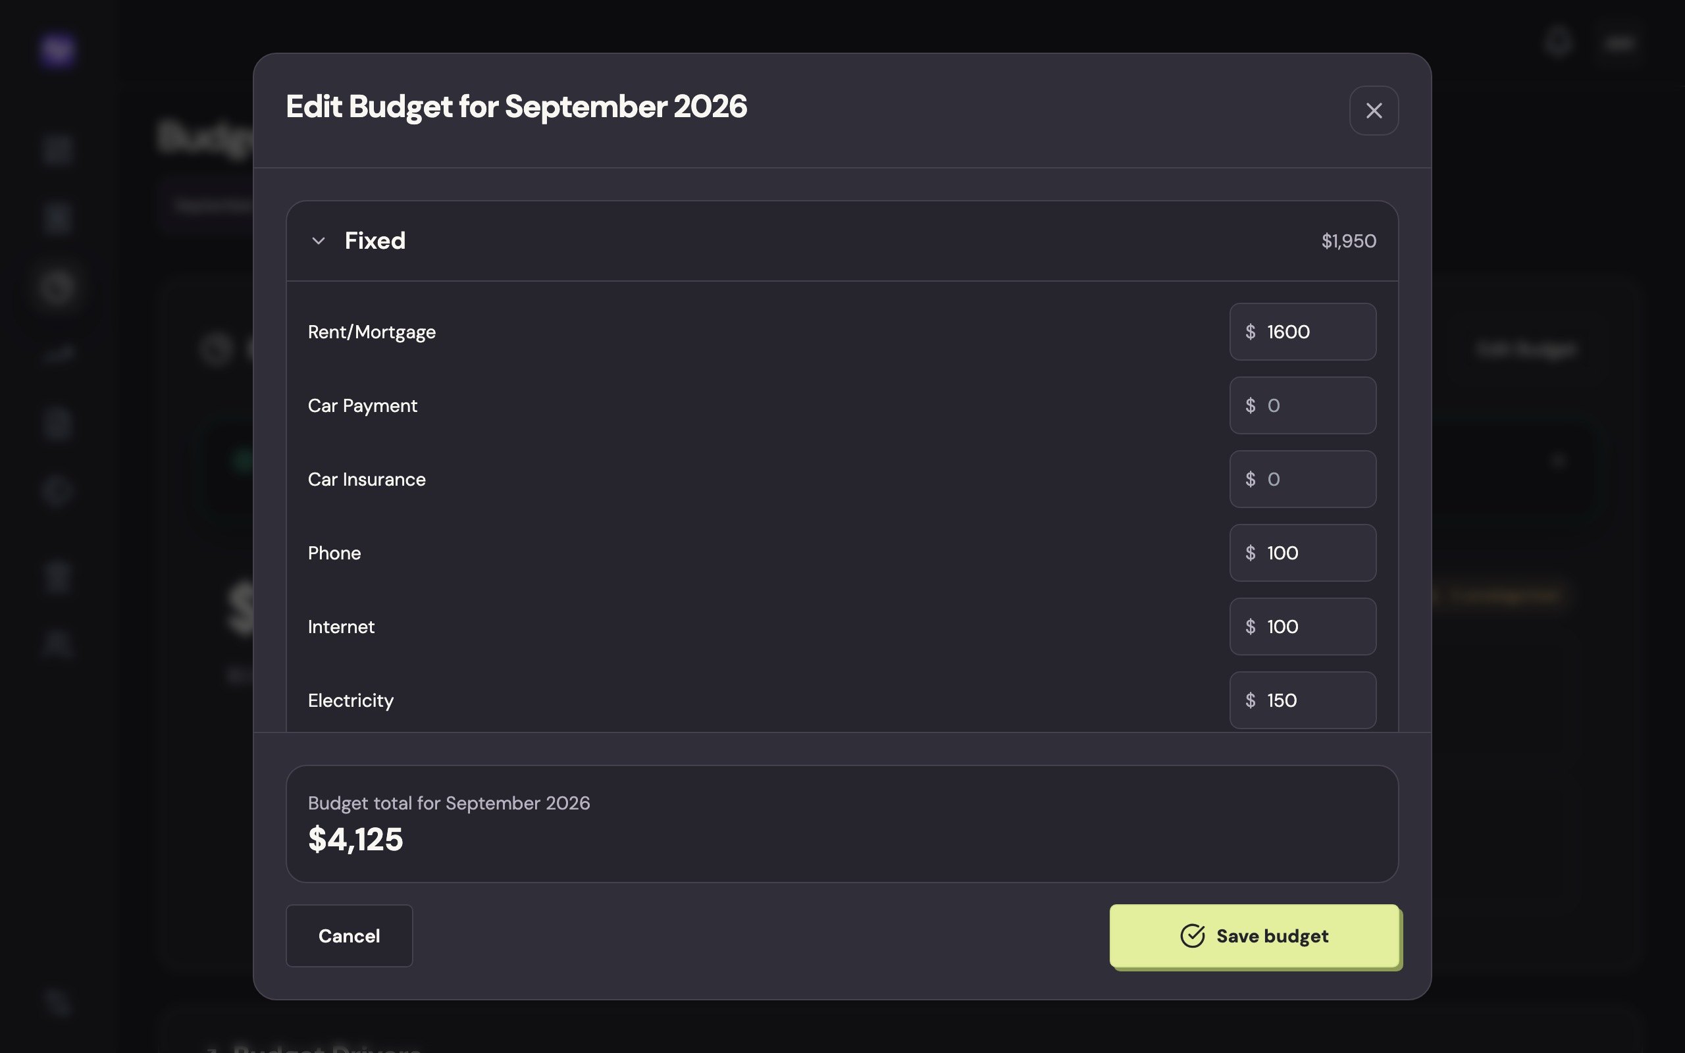This screenshot has height=1053, width=1685.
Task: Click the Fixed section heading
Action: tap(375, 241)
